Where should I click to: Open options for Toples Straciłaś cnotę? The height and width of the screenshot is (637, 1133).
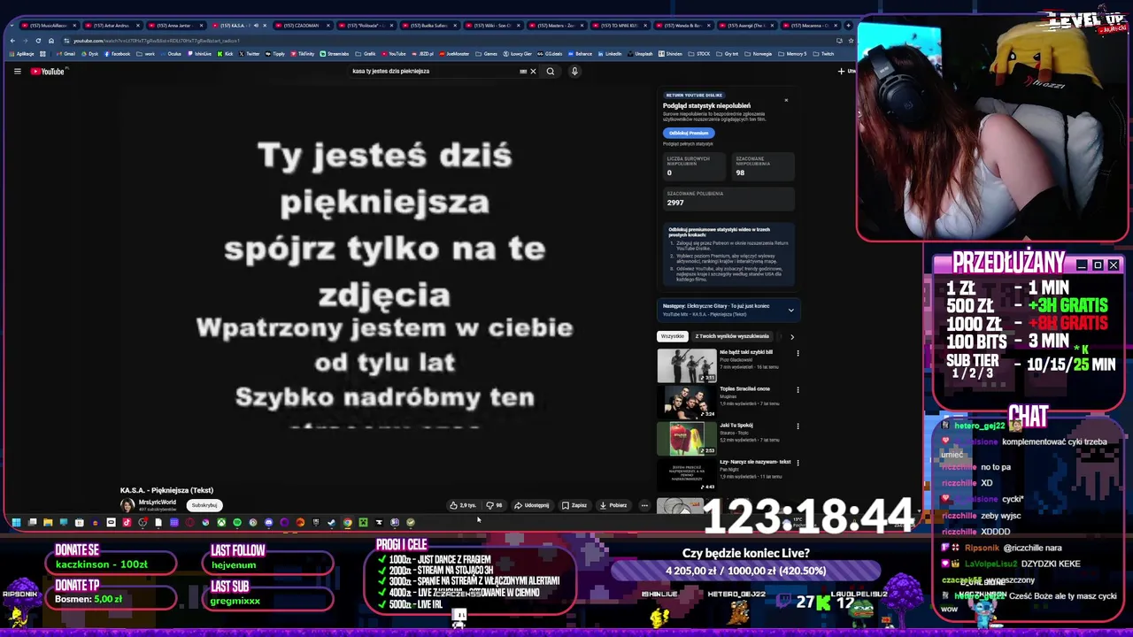click(x=798, y=389)
